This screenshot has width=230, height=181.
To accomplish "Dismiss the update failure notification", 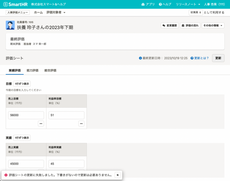I will [118, 175].
